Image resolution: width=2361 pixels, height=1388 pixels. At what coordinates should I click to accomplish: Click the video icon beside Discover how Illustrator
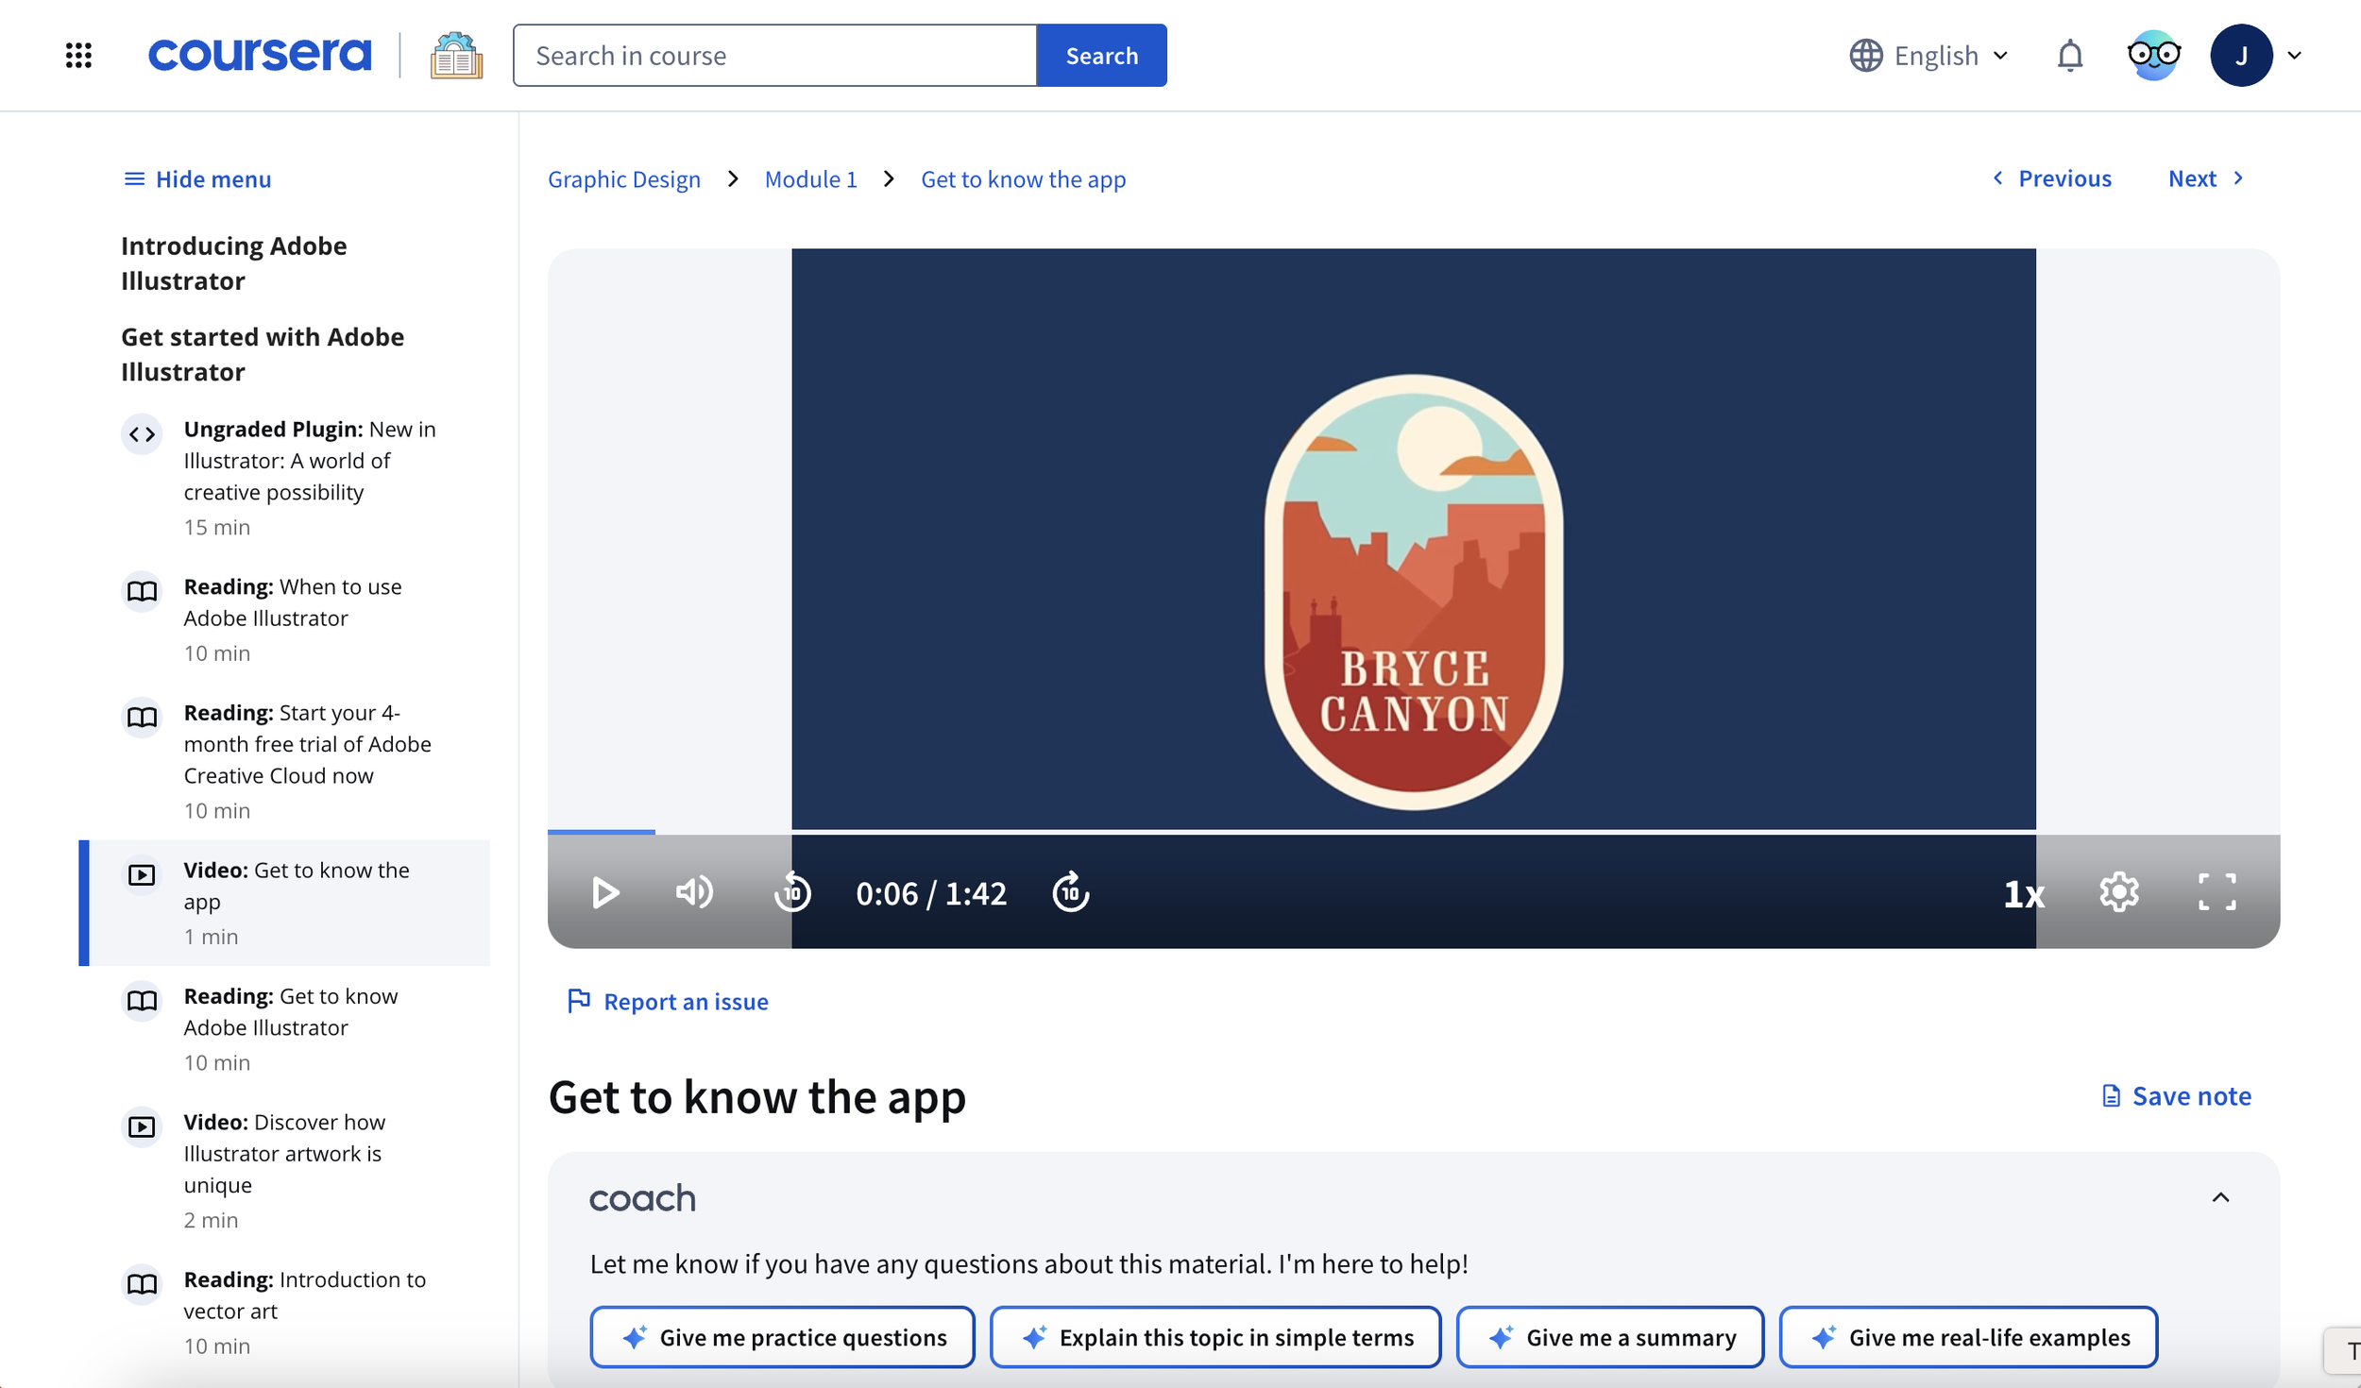(142, 1126)
